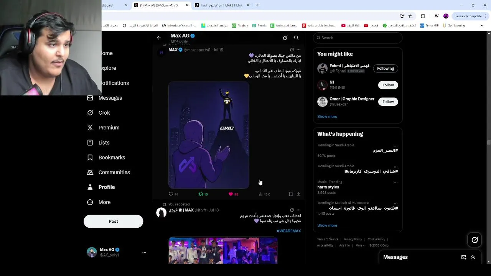Open account menu dots beside Max AG

(x=144, y=252)
